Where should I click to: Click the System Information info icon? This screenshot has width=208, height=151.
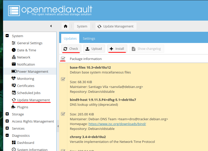(14, 149)
